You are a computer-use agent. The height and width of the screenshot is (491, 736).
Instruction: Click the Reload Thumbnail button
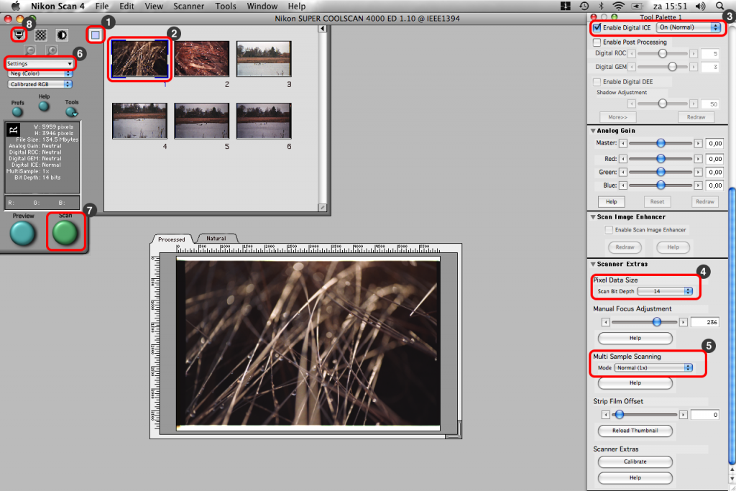point(635,431)
